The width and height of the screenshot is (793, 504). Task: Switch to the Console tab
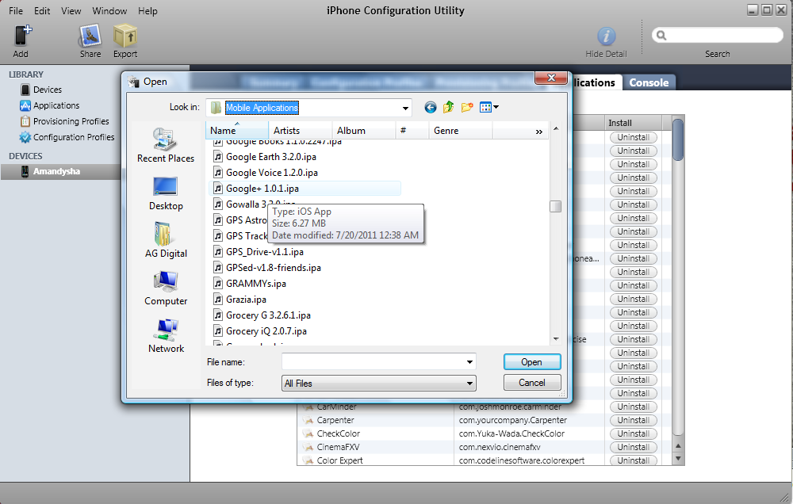[649, 82]
